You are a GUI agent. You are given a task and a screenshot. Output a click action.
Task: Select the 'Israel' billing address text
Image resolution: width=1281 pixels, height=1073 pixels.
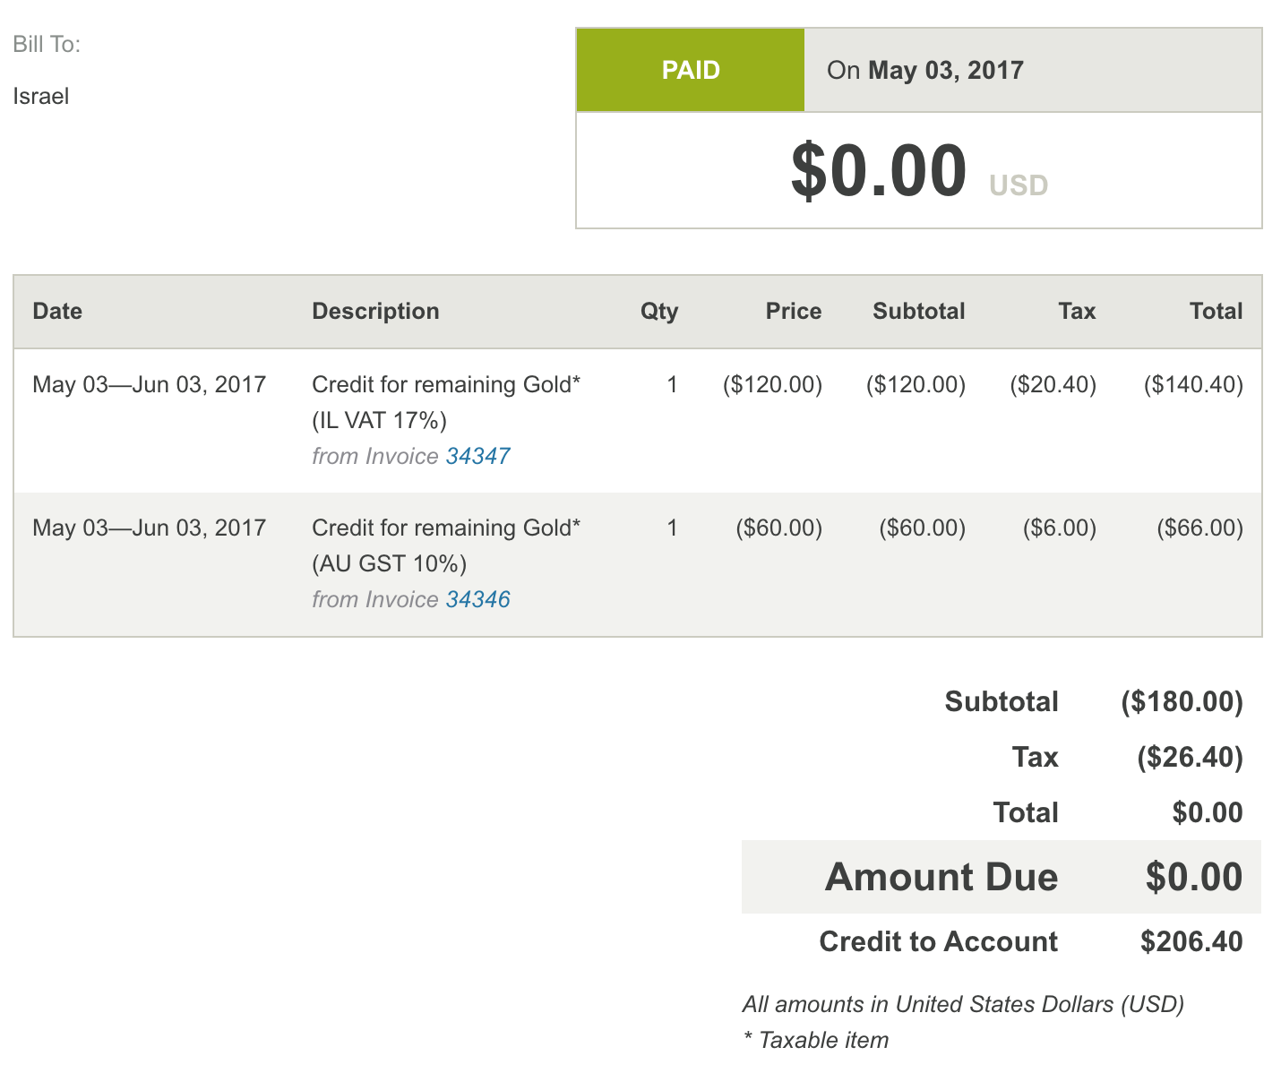41,96
